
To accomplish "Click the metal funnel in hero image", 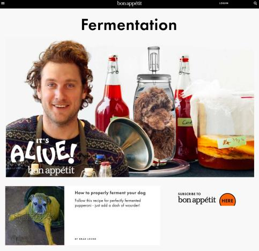I will (x=130, y=144).
